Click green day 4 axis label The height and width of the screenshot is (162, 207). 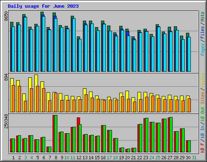point(32,158)
